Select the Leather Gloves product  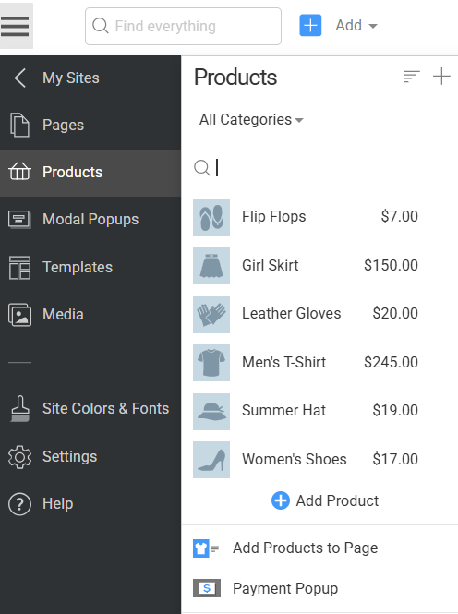point(306,314)
